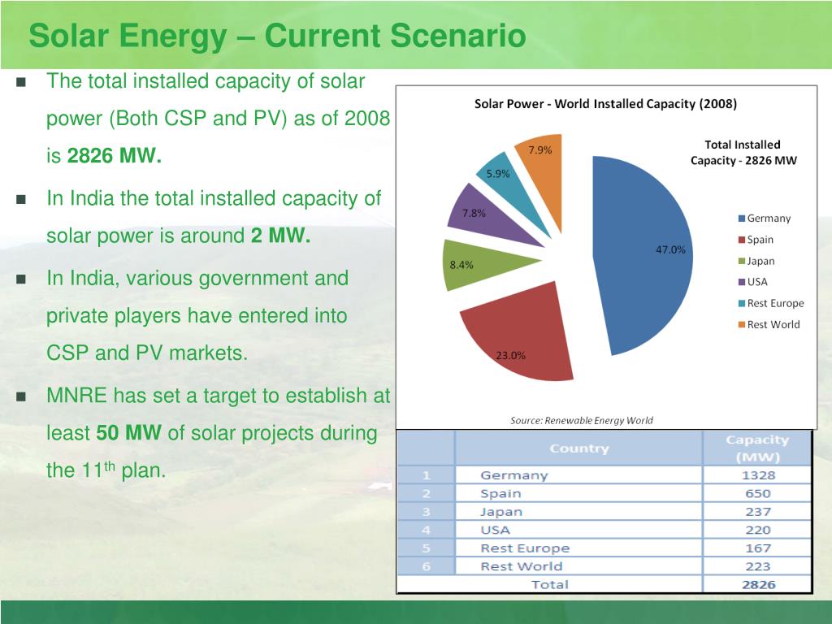The image size is (832, 624).
Task: Click the Japan legend color swatch
Action: point(742,261)
